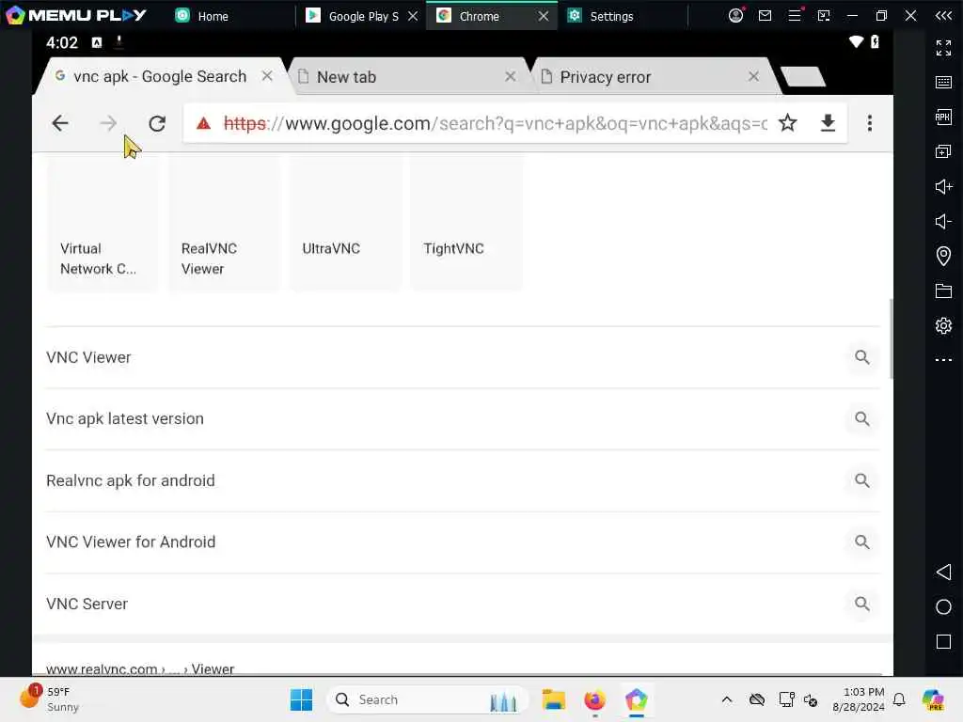Click search icon beside VNC Server
963x722 pixels.
[861, 604]
